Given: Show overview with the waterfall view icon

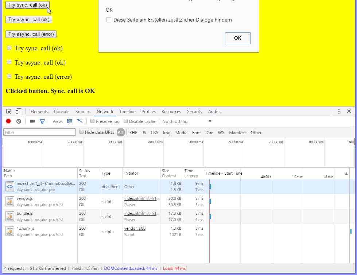Looking at the screenshot, I should click(80, 121).
